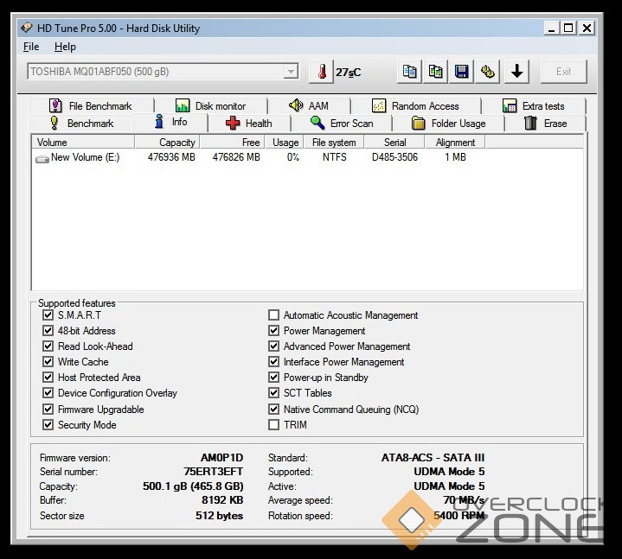Image resolution: width=622 pixels, height=559 pixels.
Task: Toggle the S.M.A.R.T checkbox
Action: point(48,315)
